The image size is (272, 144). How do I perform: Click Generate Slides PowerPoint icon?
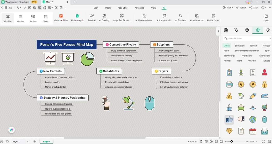click(61, 16)
